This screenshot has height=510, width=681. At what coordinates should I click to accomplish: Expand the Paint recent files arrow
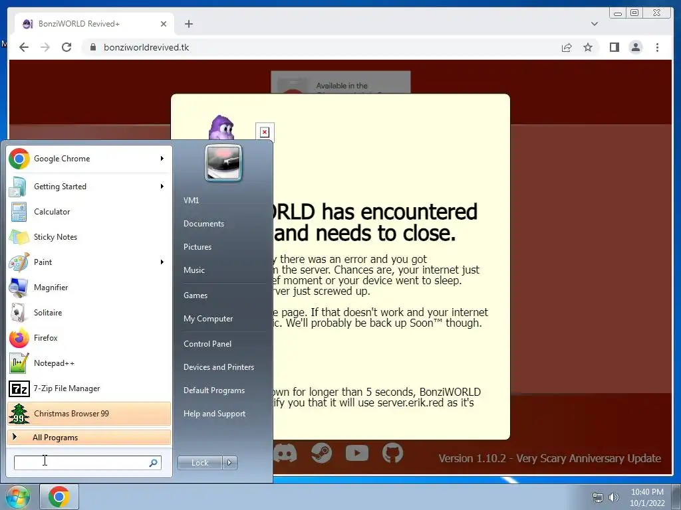[162, 262]
